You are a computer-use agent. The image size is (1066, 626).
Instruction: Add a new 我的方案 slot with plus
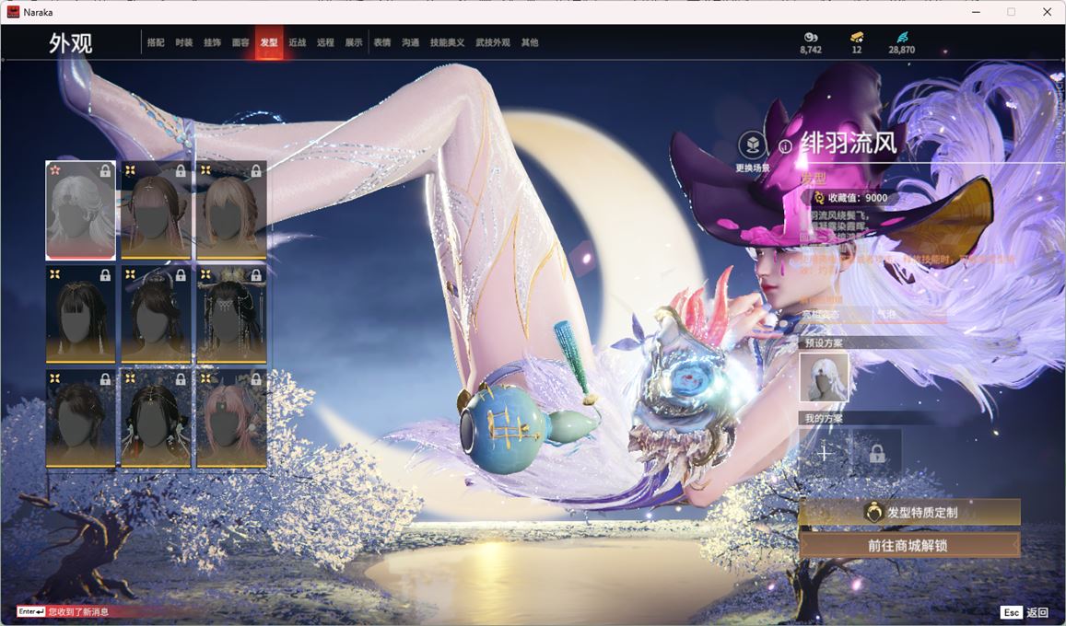pyautogui.click(x=824, y=453)
